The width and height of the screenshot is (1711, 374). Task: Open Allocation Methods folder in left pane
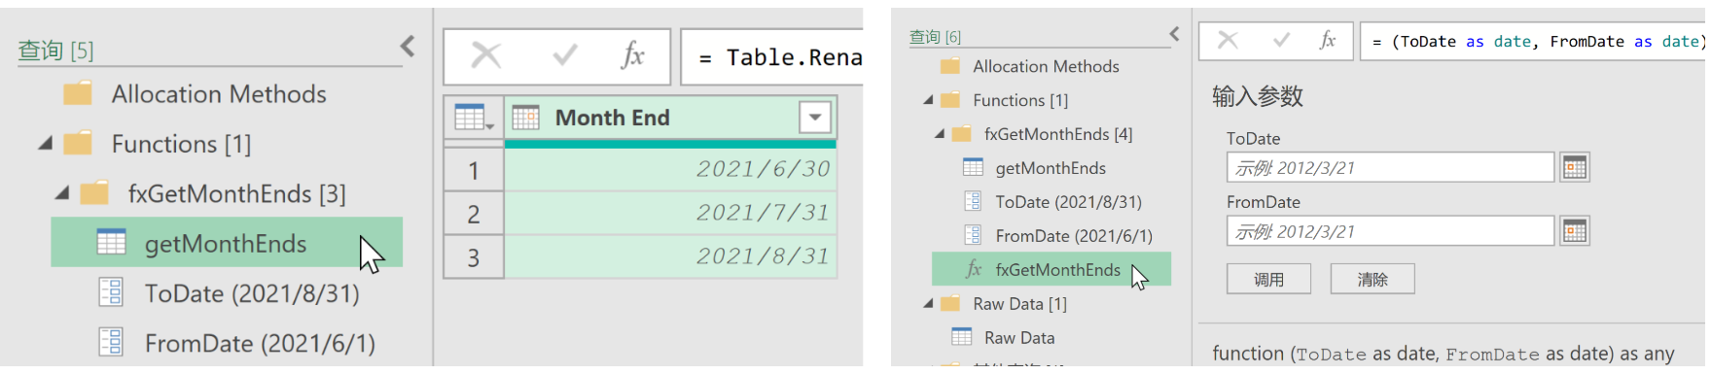pos(219,94)
